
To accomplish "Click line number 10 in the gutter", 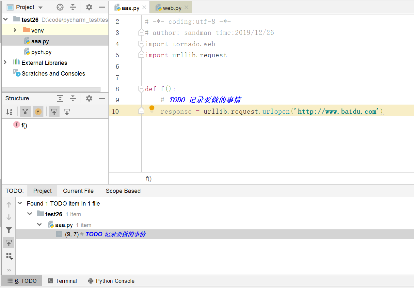I will [115, 111].
